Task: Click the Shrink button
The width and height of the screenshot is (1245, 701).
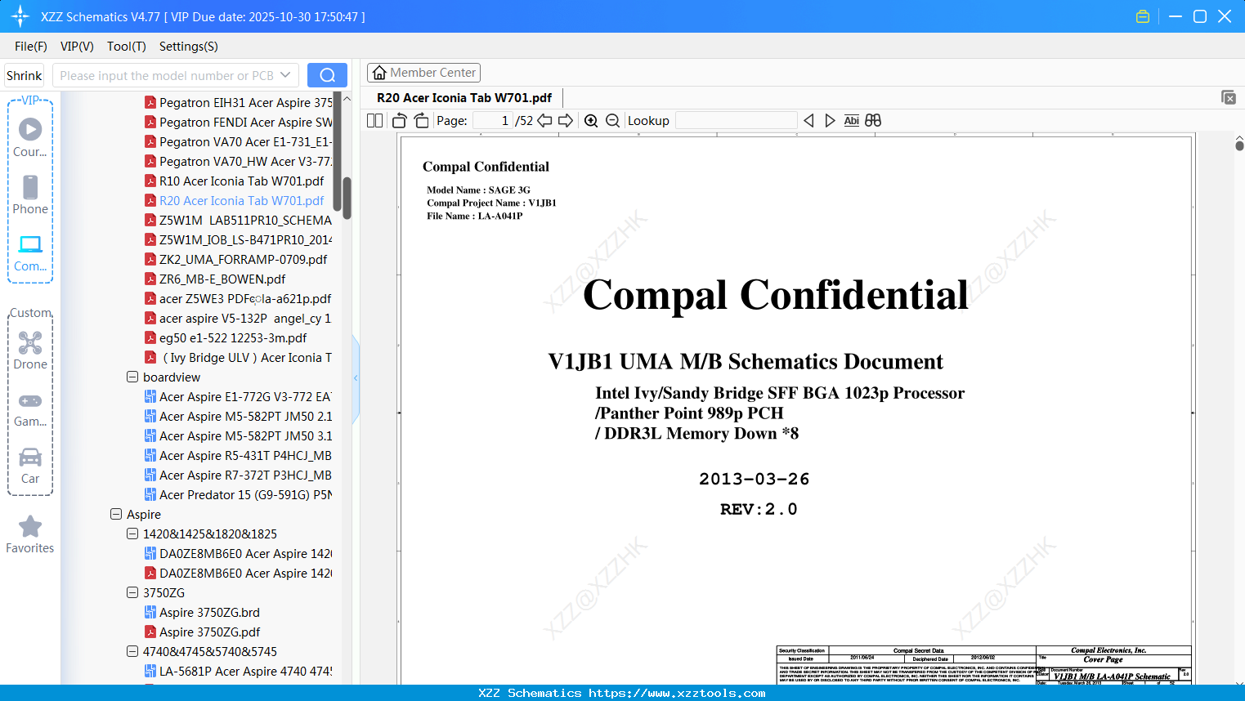Action: [x=24, y=75]
